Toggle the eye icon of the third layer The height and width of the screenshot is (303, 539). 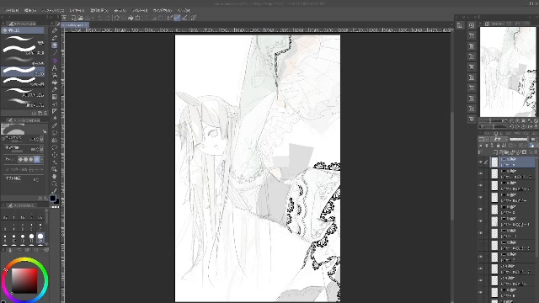(x=481, y=185)
